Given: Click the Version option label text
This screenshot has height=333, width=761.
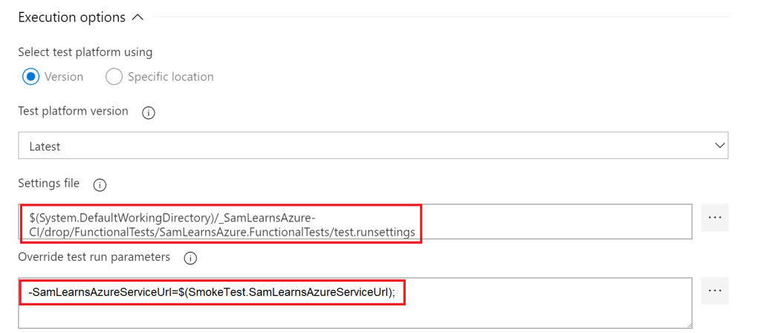Looking at the screenshot, I should pos(64,77).
